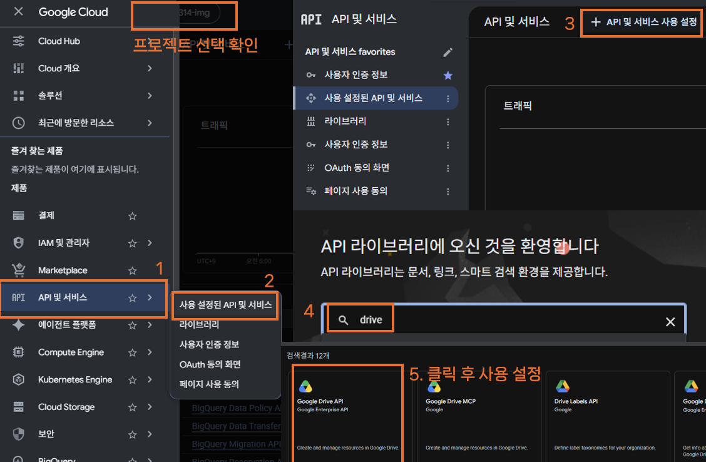Star Compute Engine as favorite
The height and width of the screenshot is (462, 706).
133,352
